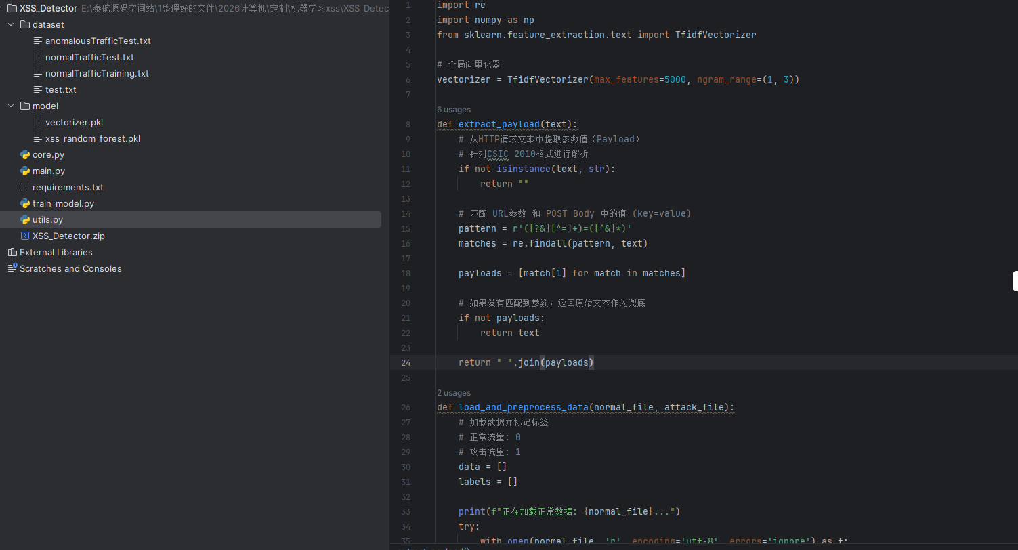Click the line 8 gutter number
Screen dimensions: 1018x550
point(408,124)
